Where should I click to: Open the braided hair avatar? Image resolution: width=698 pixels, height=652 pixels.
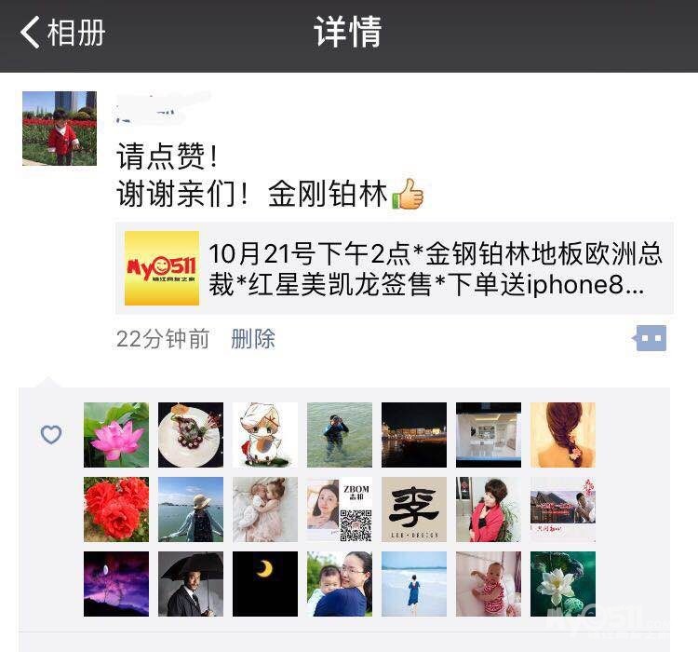click(563, 435)
